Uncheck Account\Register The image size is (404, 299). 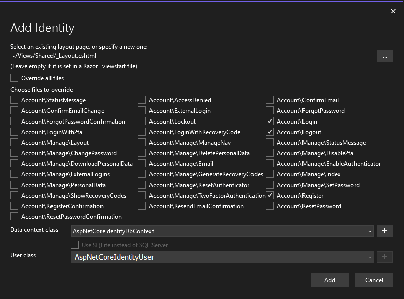coord(270,195)
